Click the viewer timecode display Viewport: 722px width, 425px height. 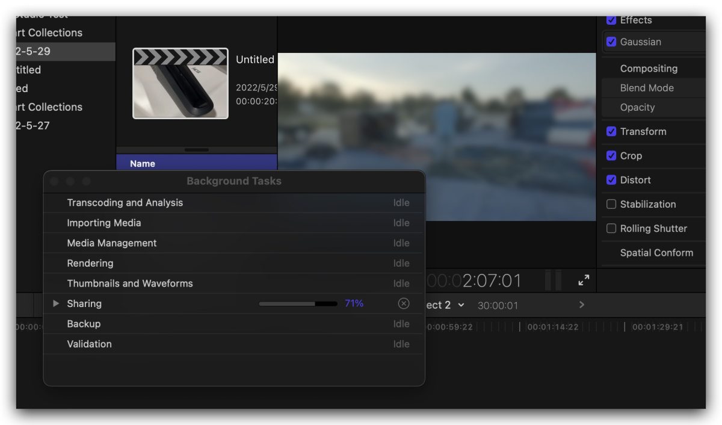(x=475, y=281)
